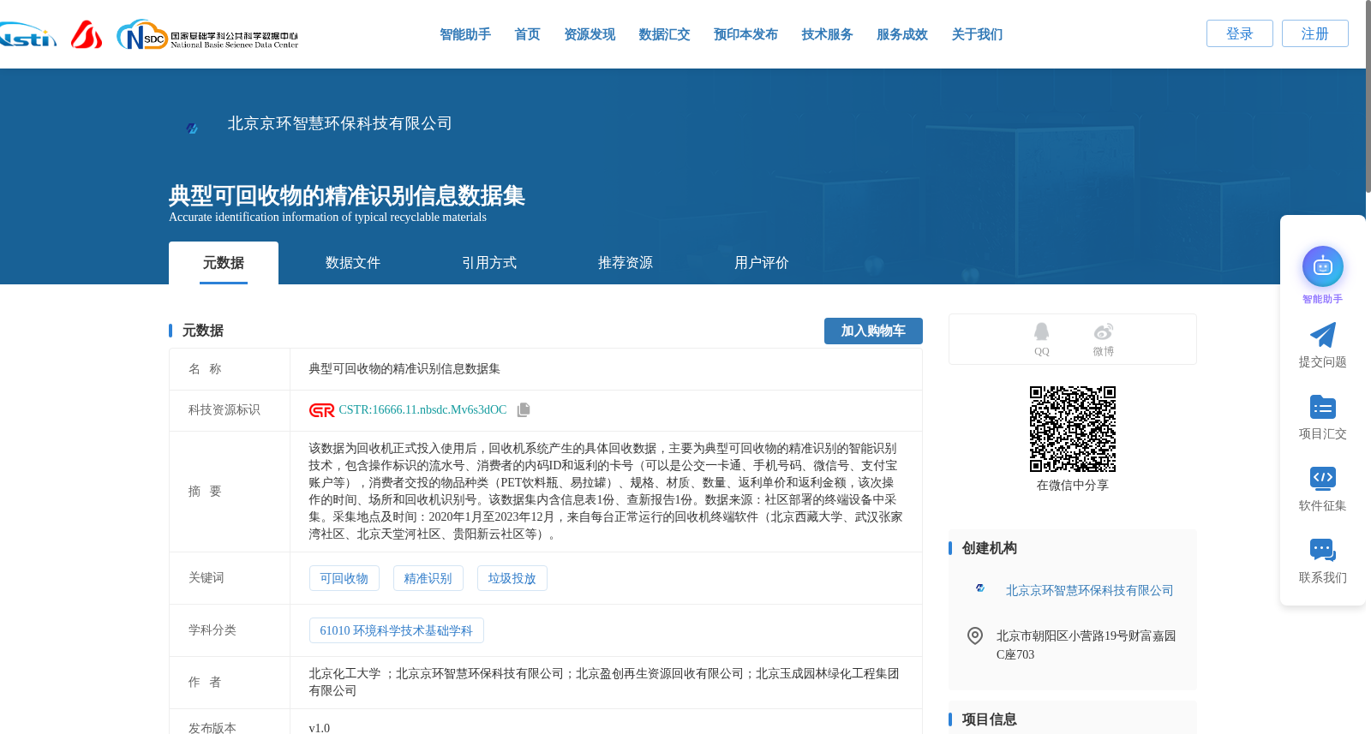Share via the QQ icon
The width and height of the screenshot is (1371, 734).
[x=1041, y=331]
